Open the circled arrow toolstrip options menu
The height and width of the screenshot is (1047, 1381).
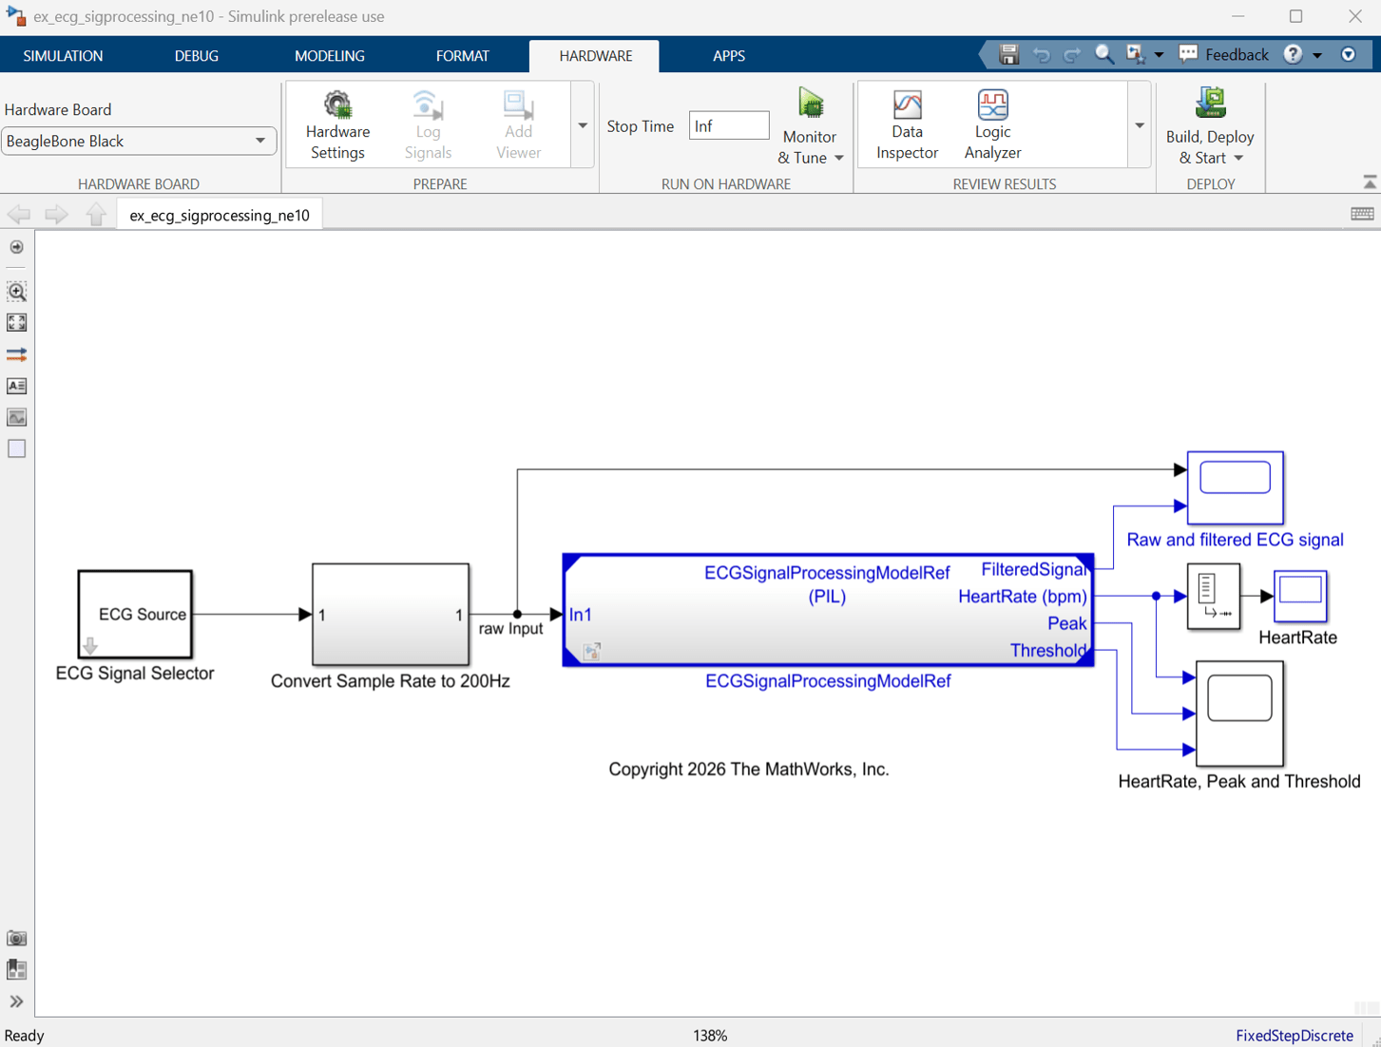coord(1348,54)
